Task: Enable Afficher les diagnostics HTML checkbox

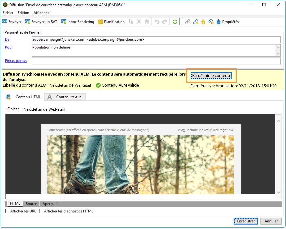Action: pos(41,211)
